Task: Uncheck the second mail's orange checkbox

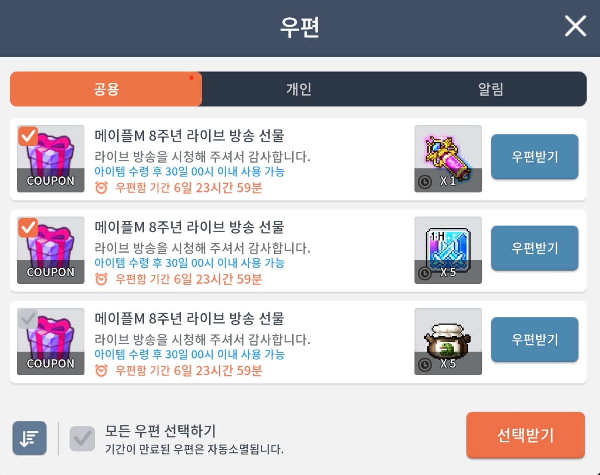Action: (x=28, y=227)
